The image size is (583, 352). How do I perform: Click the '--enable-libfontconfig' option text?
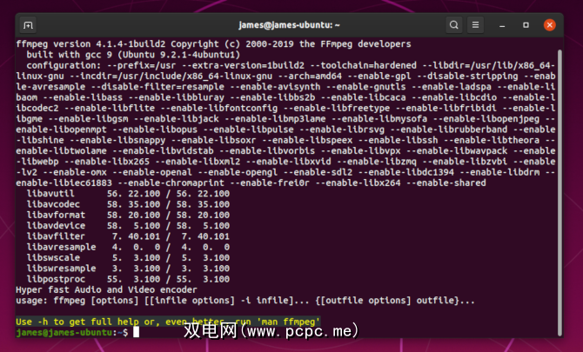[x=219, y=109]
